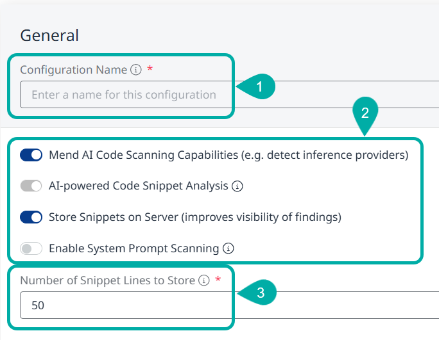Click the teal callout marker numbered 2
Viewport: 439px width, 340px height.
[x=365, y=113]
